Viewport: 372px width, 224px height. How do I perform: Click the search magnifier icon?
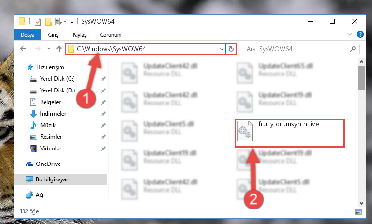pos(353,49)
